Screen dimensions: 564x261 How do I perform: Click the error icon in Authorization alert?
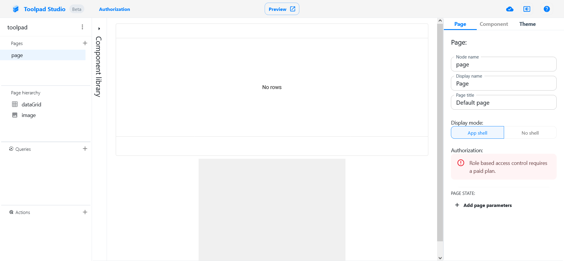(x=461, y=163)
